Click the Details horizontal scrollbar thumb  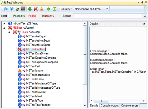click(x=101, y=101)
